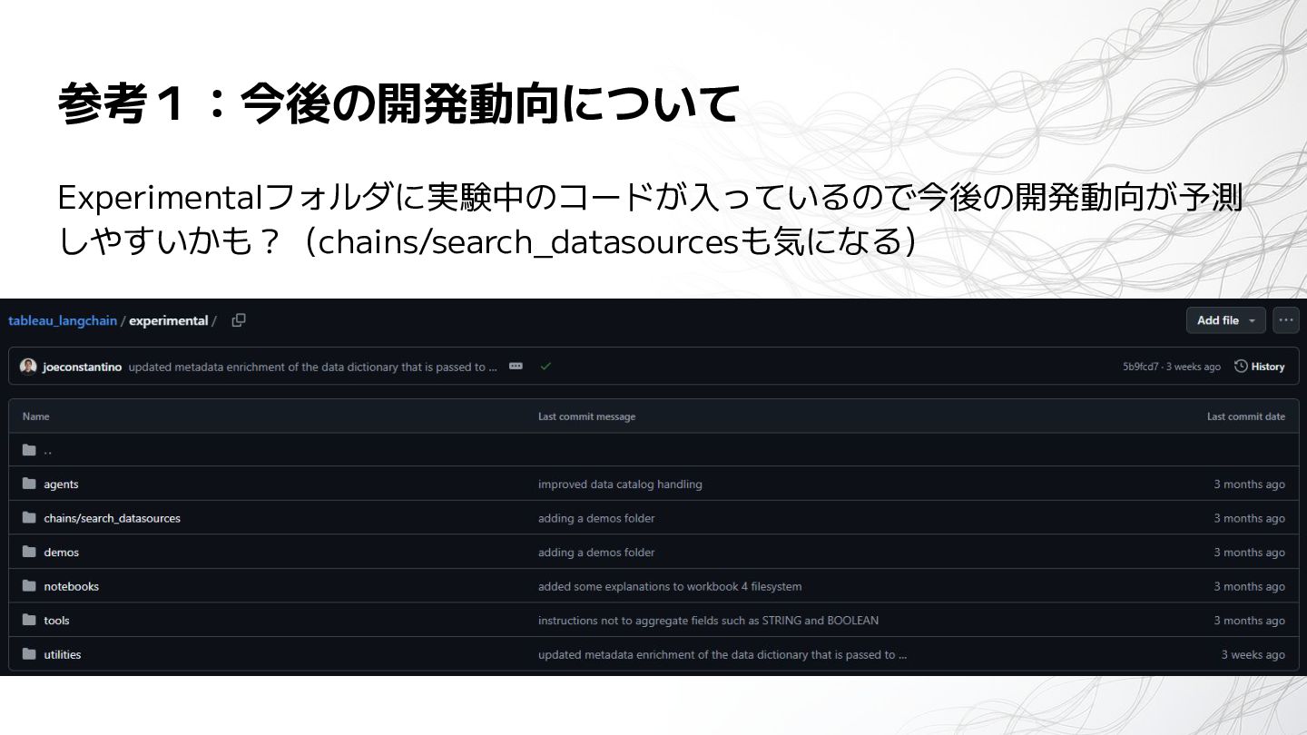
Task: Click the notebooks folder icon
Action: point(29,586)
